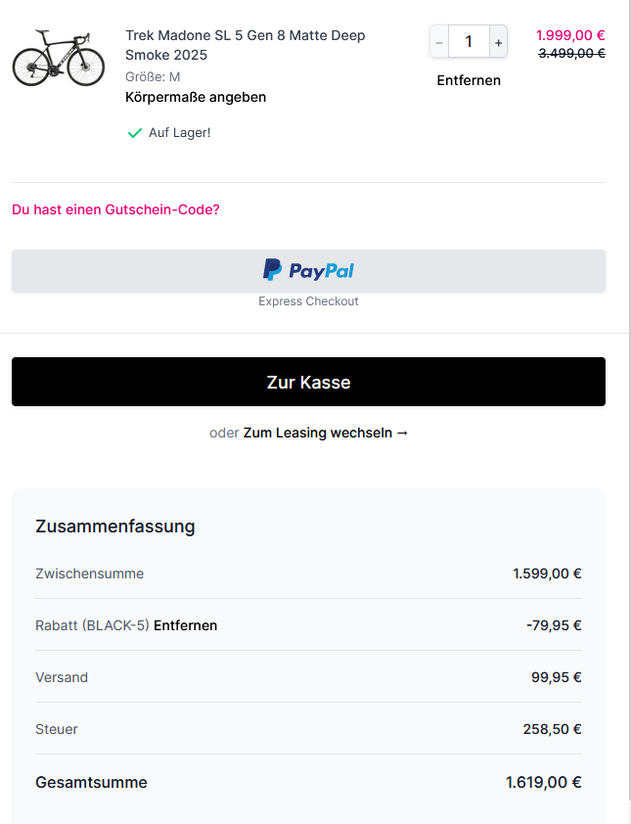Image resolution: width=631 pixels, height=824 pixels.
Task: Decrease quantity with the minus button
Action: tap(439, 42)
